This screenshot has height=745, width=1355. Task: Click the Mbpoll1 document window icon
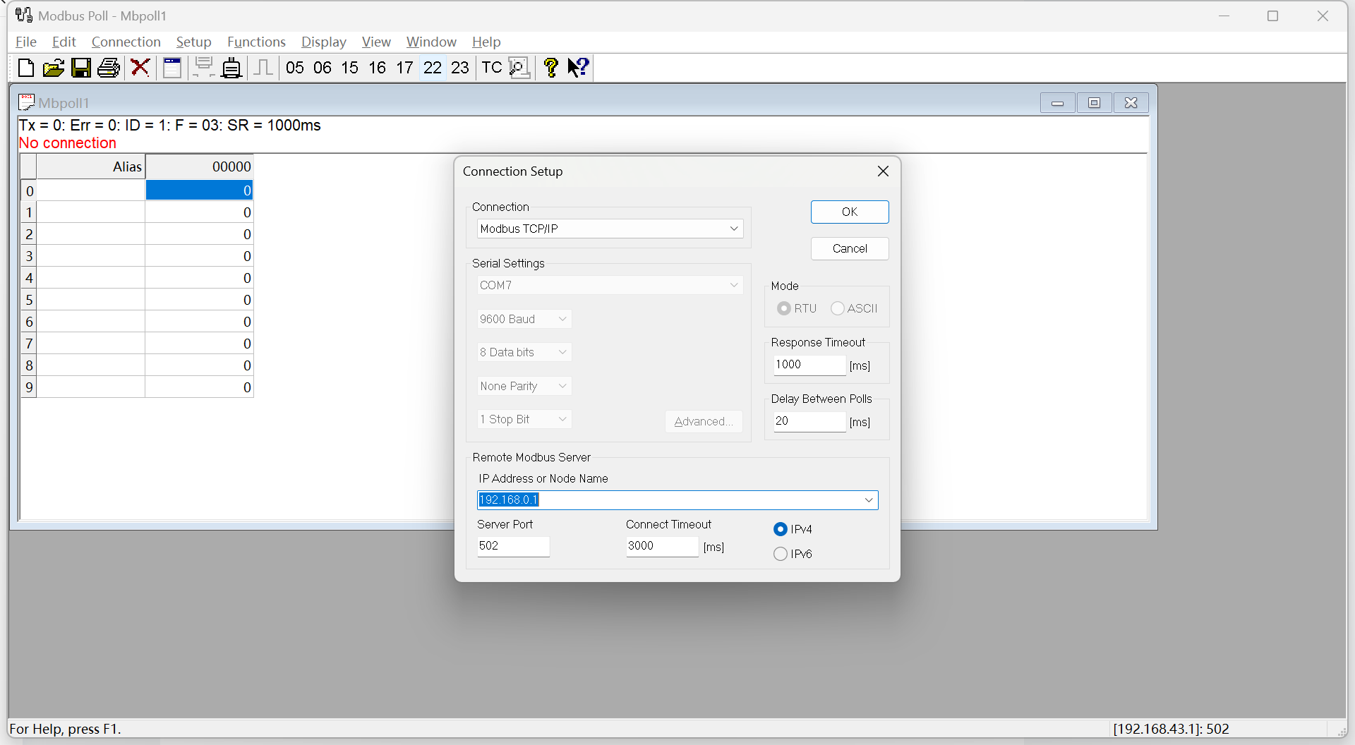[26, 102]
